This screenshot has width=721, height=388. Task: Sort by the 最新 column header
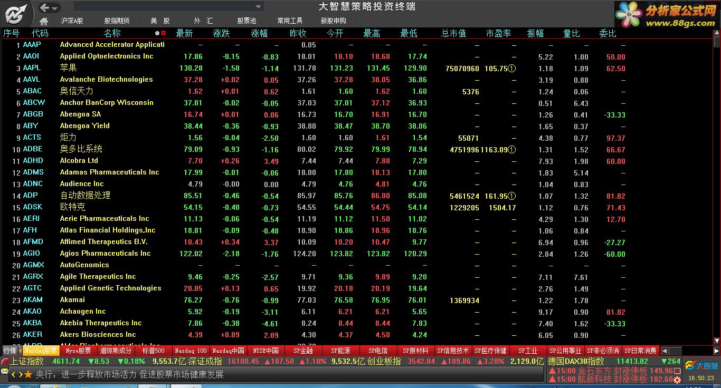pos(184,33)
